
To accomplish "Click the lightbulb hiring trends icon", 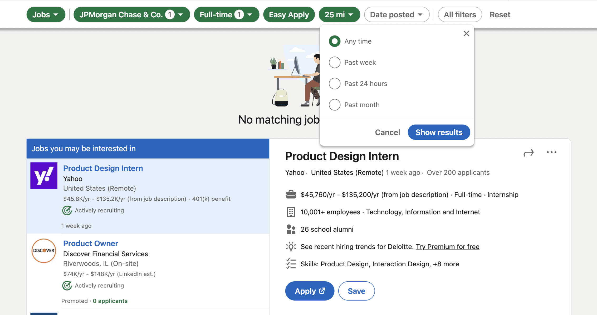I will 291,247.
